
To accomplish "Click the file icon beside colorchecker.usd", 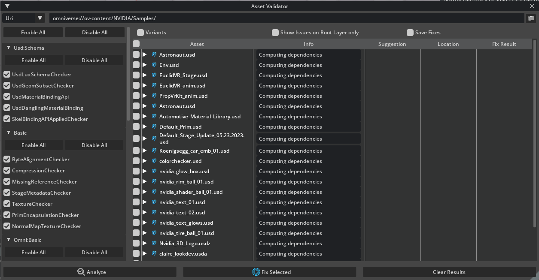I will [x=154, y=161].
